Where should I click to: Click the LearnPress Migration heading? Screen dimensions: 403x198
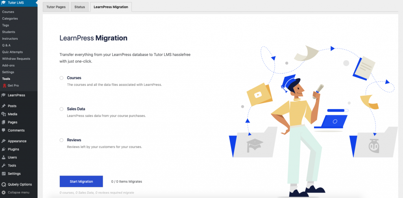pyautogui.click(x=94, y=38)
